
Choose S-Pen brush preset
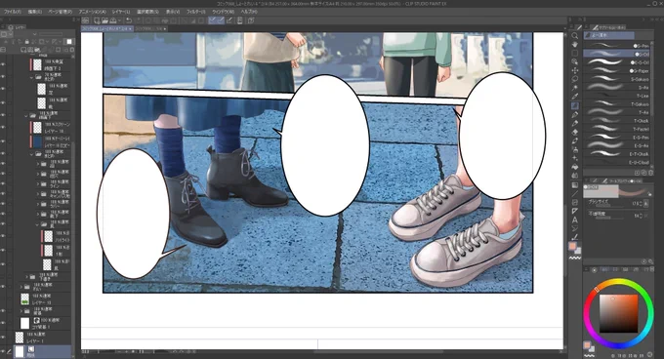pyautogui.click(x=618, y=46)
